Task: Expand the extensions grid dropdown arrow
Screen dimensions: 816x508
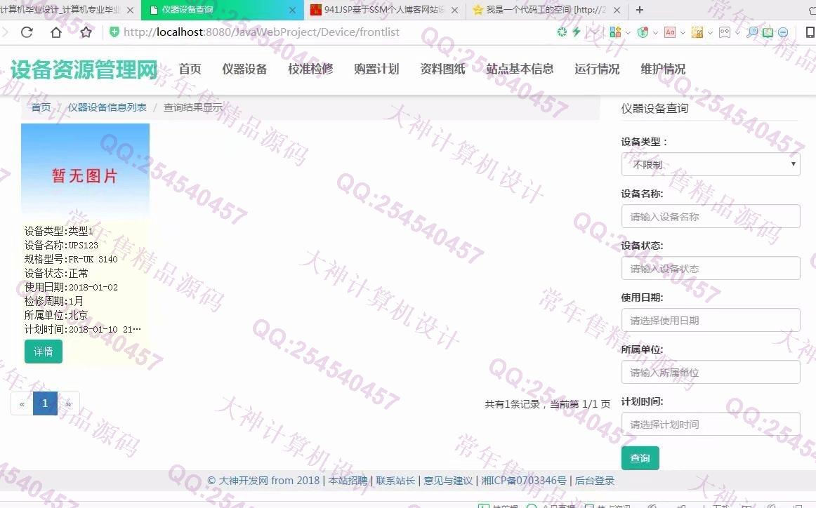Action: click(x=628, y=33)
